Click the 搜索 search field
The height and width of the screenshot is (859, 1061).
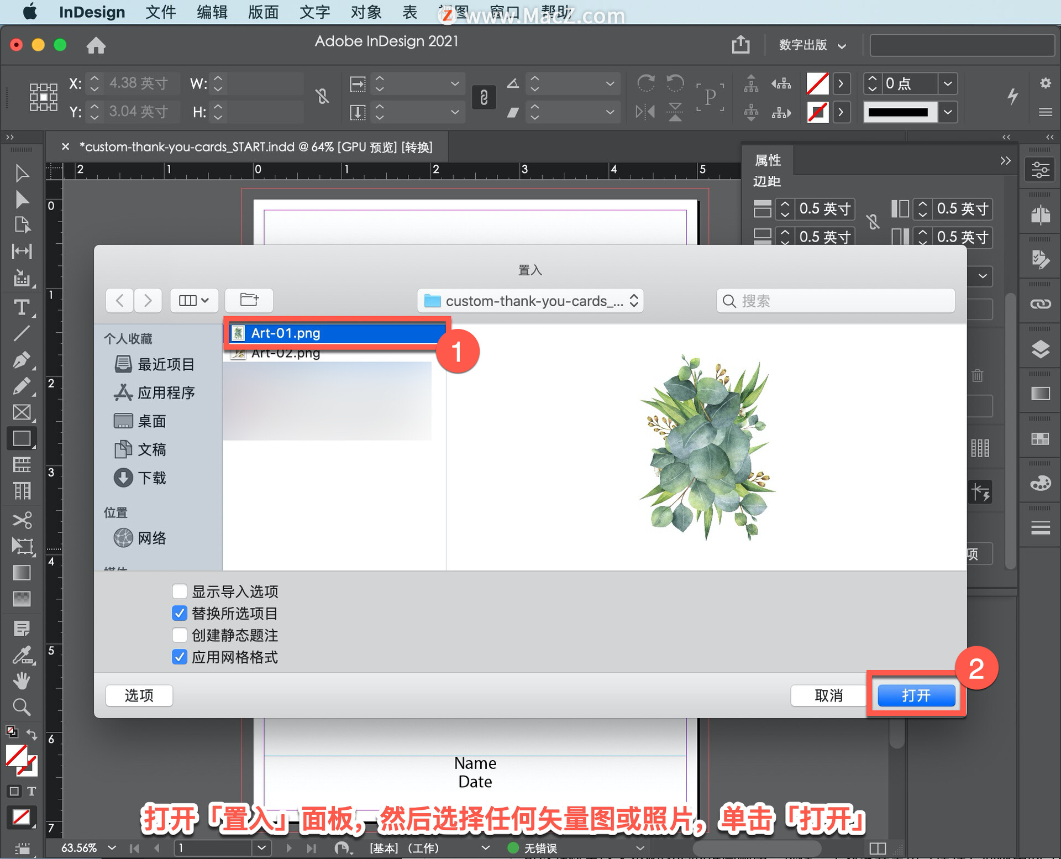click(836, 301)
